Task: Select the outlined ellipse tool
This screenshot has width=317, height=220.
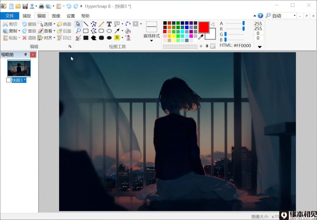Action: pyautogui.click(x=109, y=31)
